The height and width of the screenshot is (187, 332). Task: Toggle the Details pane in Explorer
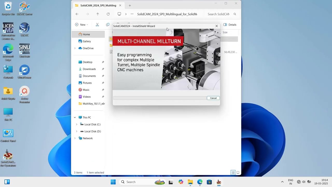tap(230, 25)
